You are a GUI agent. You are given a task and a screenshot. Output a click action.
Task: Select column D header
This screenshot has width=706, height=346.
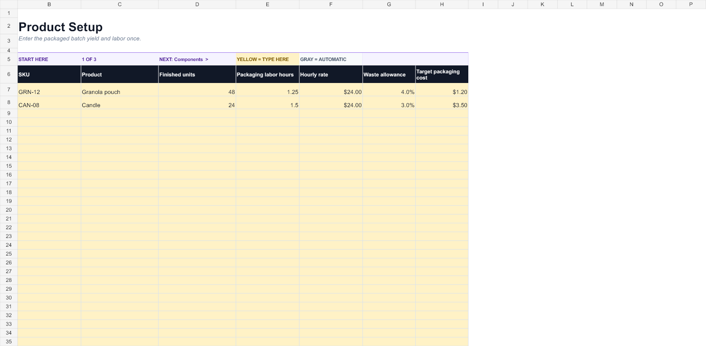pyautogui.click(x=197, y=4)
